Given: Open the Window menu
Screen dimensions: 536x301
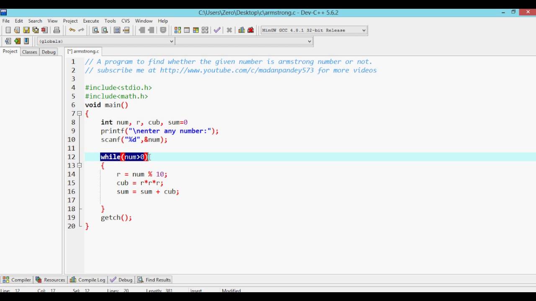Looking at the screenshot, I should (x=144, y=21).
